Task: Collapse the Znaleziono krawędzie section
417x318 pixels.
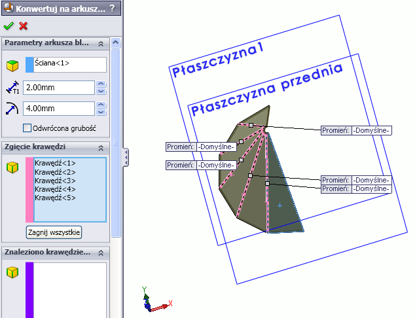Action: point(101,253)
